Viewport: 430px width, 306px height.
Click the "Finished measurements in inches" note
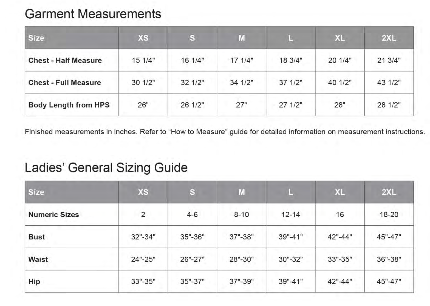click(225, 132)
